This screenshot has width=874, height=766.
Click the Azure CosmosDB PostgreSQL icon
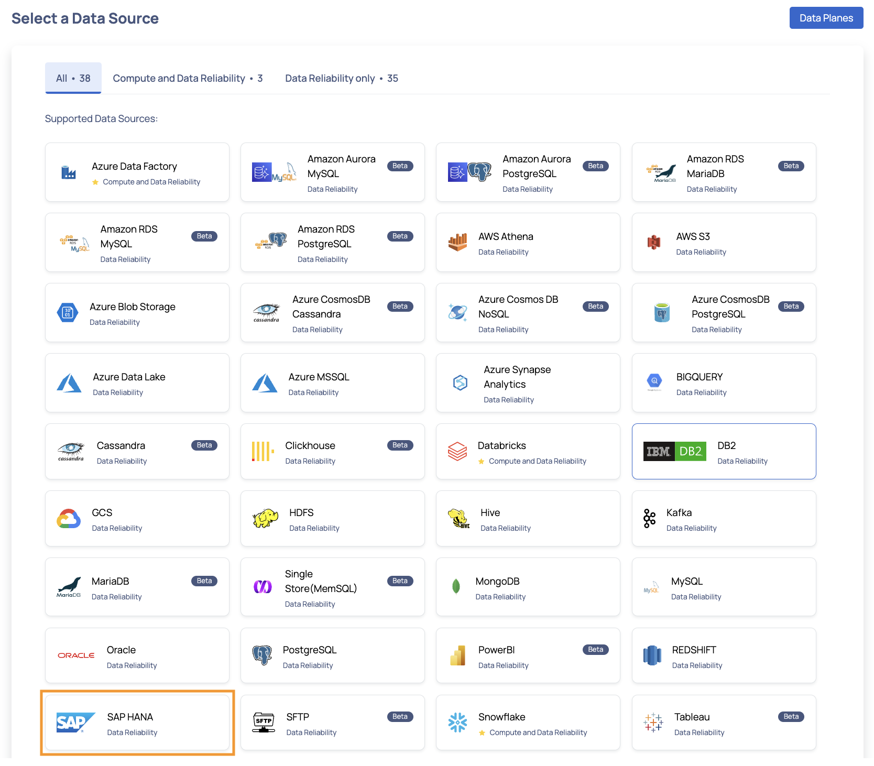(662, 312)
